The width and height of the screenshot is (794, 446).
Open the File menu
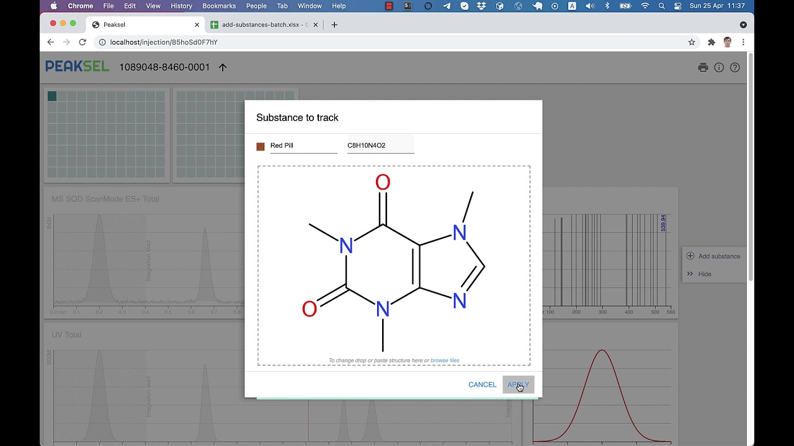[109, 6]
